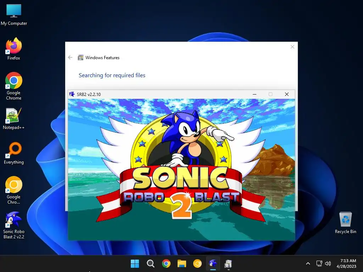This screenshot has width=363, height=272.
Task: Switch to SRB2 game on taskbar
Action: coord(213,263)
